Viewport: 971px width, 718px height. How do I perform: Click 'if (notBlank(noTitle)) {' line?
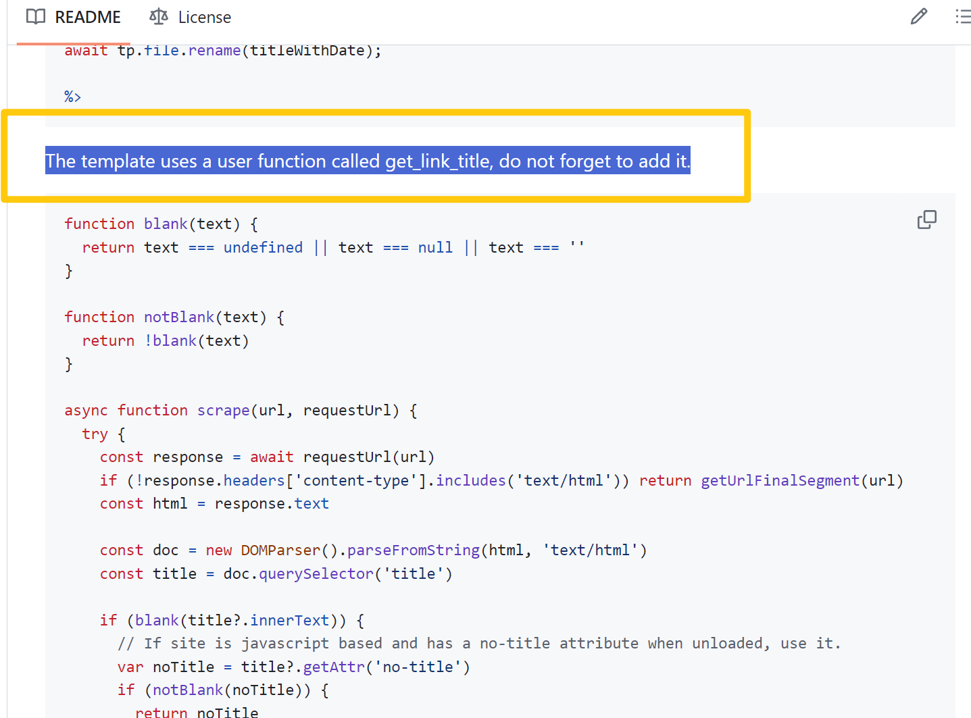point(223,690)
